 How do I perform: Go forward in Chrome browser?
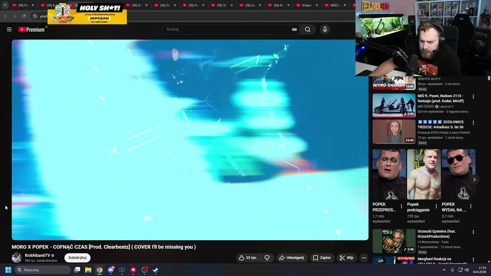tap(15, 16)
